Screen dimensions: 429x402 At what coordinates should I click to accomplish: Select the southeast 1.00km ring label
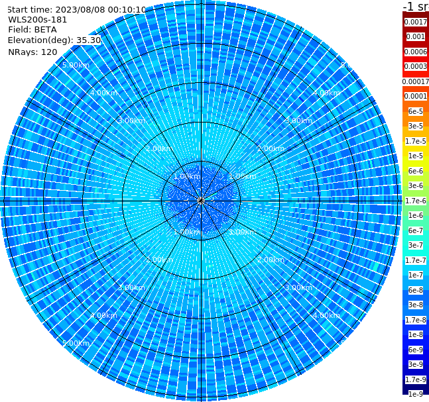pos(243,232)
